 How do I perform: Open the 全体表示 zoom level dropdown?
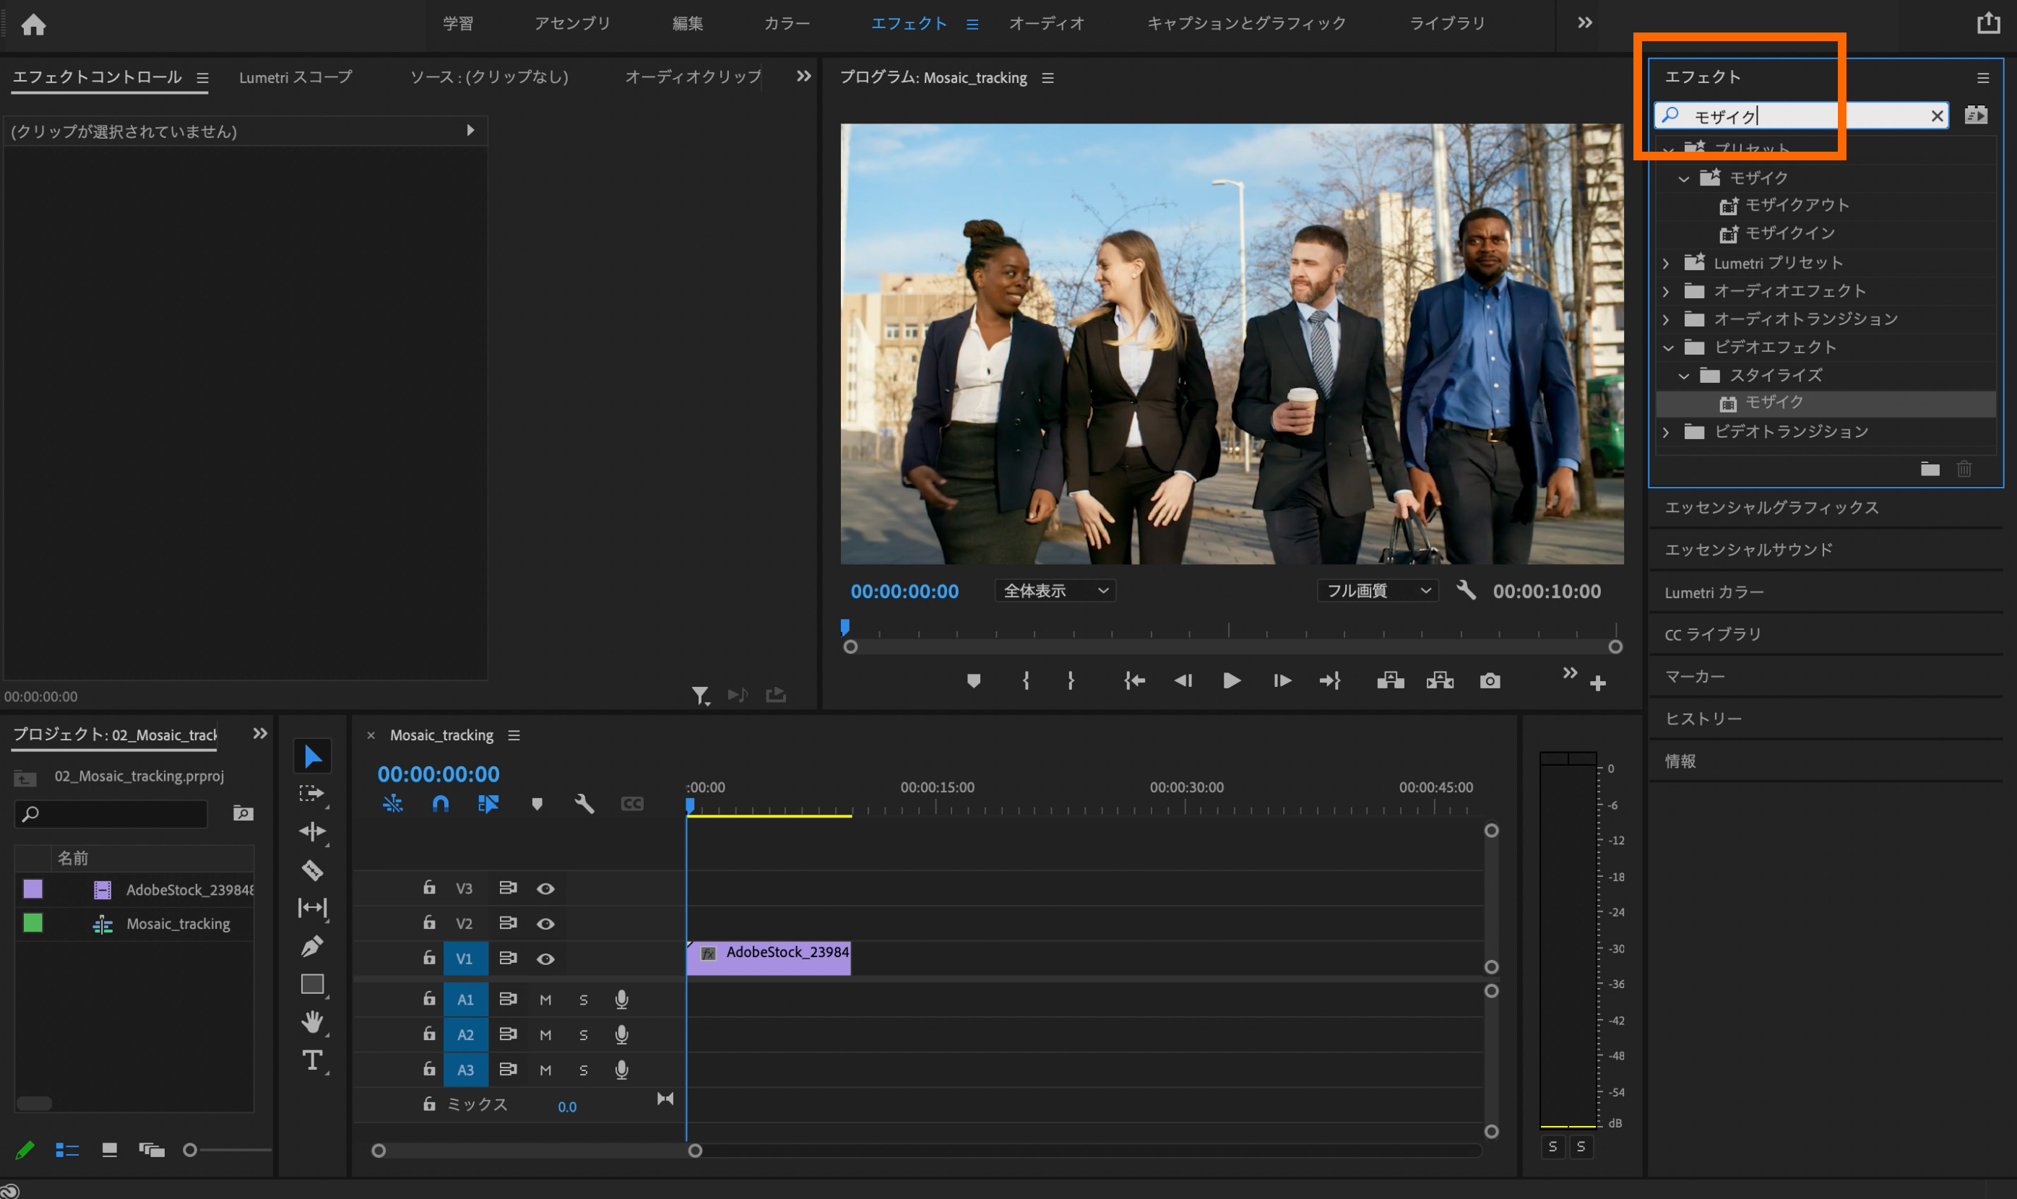(1055, 591)
